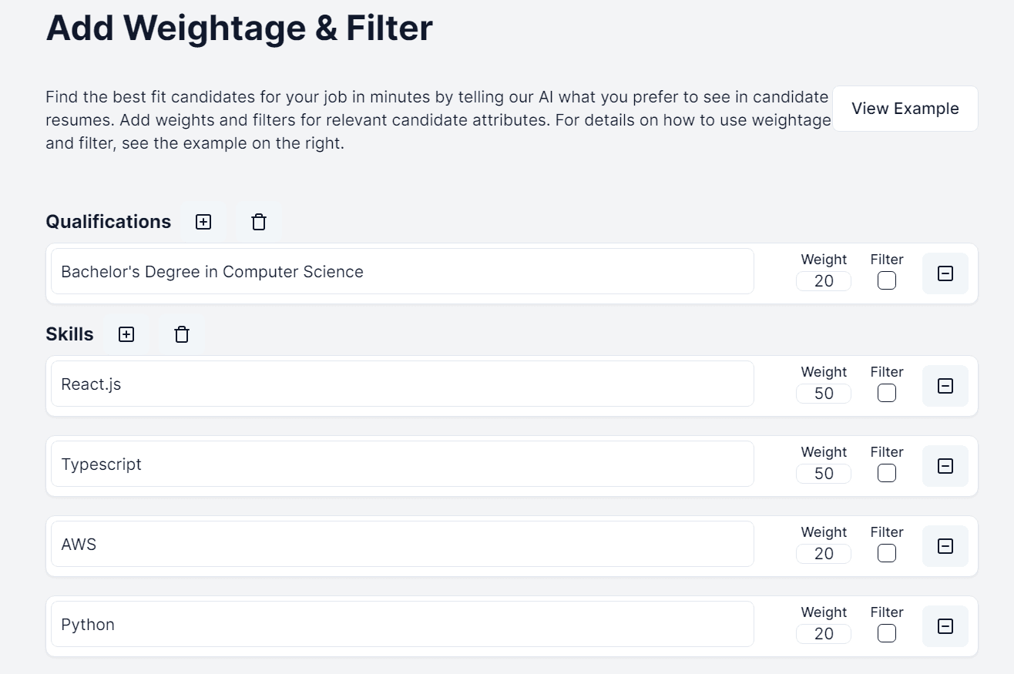This screenshot has height=674, width=1014.
Task: Edit the AWS skill text field
Action: [402, 545]
